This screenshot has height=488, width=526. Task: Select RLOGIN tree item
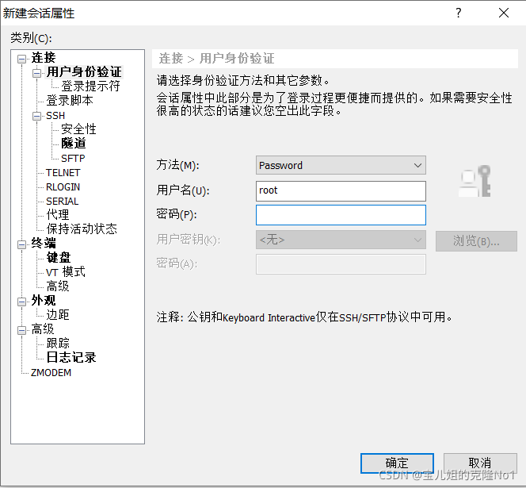tap(63, 186)
